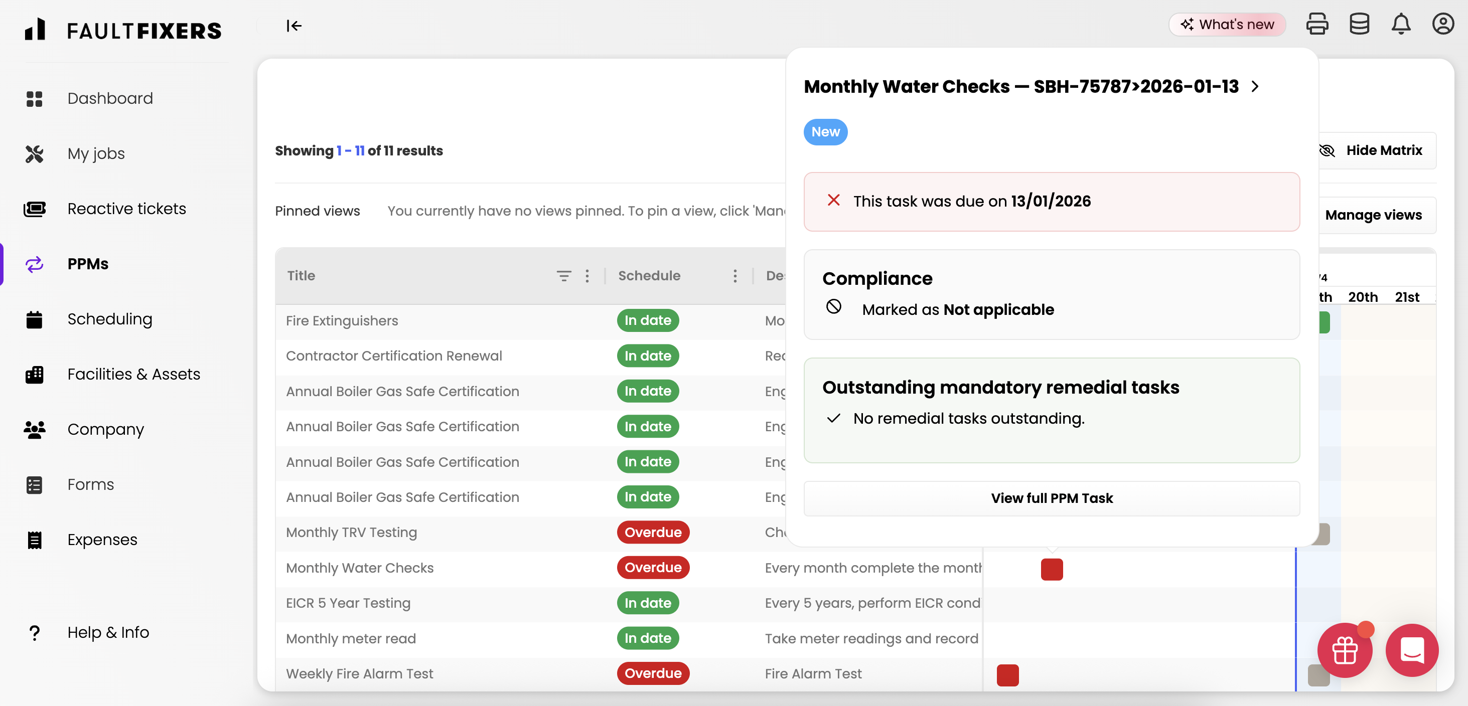
Task: Click the printer icon in header
Action: coord(1316,25)
